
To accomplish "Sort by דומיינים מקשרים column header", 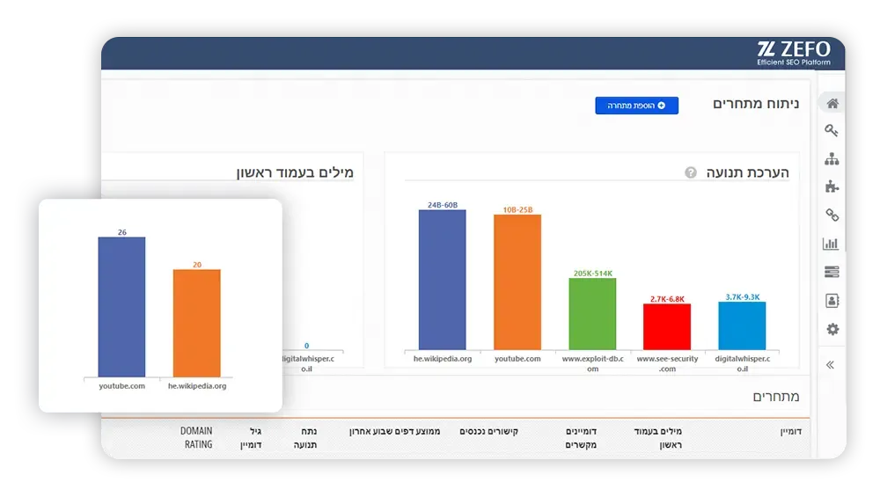I will [x=581, y=438].
